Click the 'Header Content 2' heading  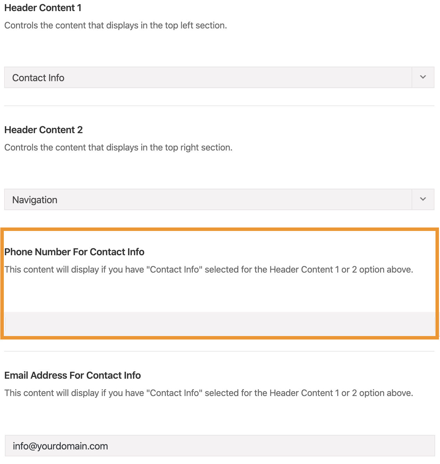tap(43, 130)
